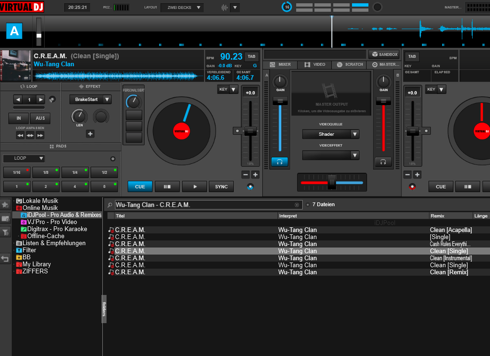This screenshot has height=356, width=490.
Task: Click the loop IN button
Action: 19,118
